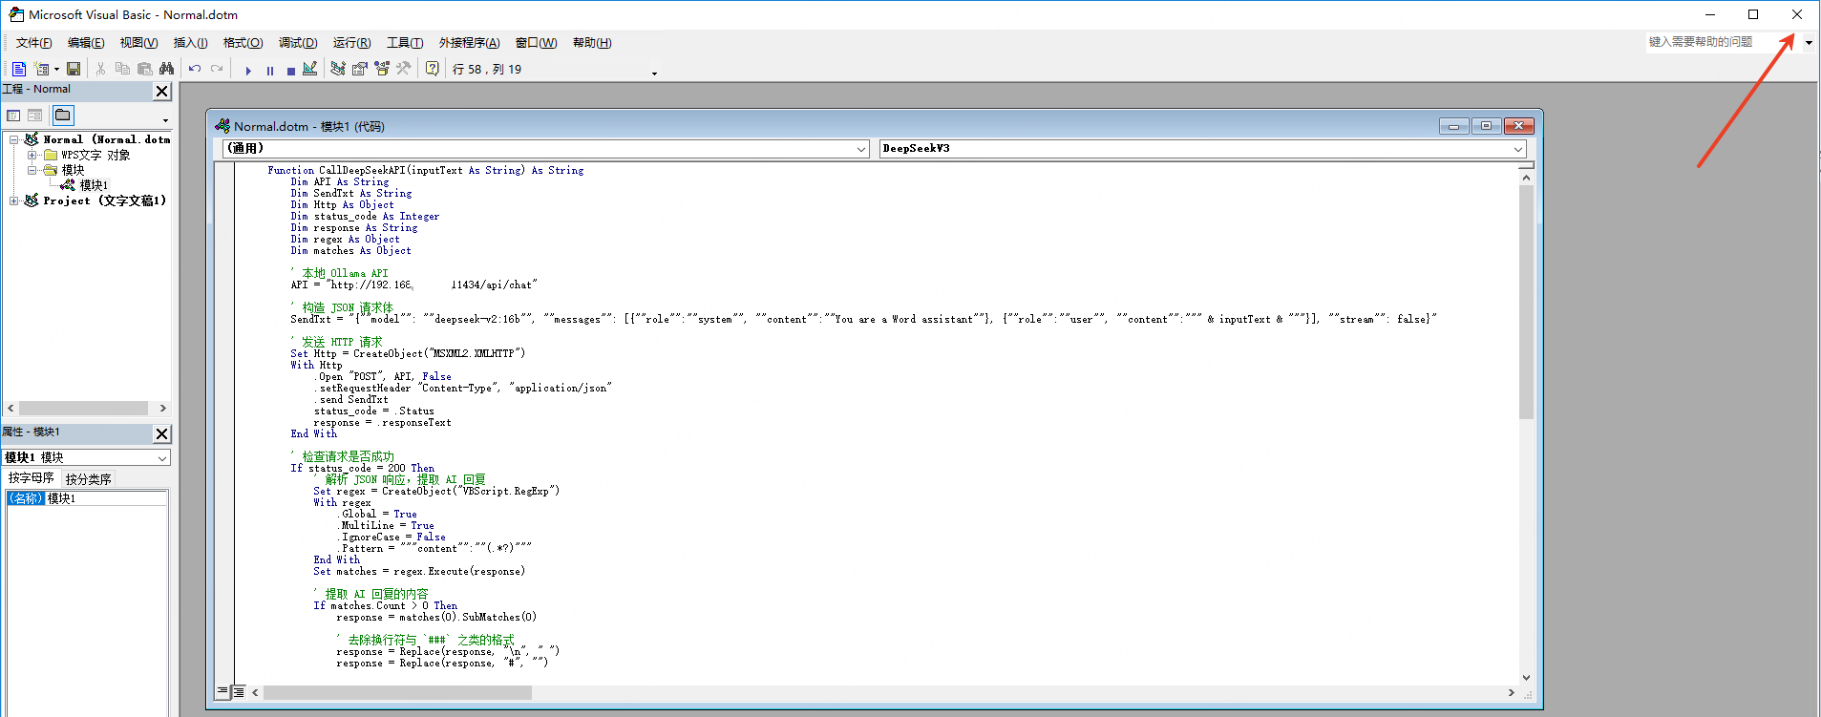
Task: Select the WPS文字 对象 folder
Action: click(95, 155)
